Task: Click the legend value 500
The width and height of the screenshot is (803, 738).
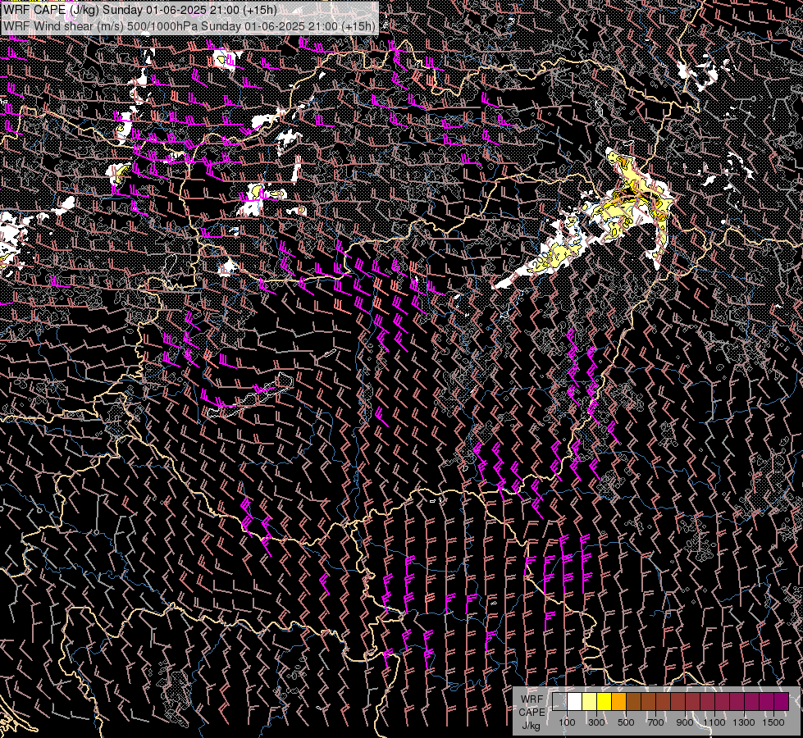Action: click(x=626, y=722)
